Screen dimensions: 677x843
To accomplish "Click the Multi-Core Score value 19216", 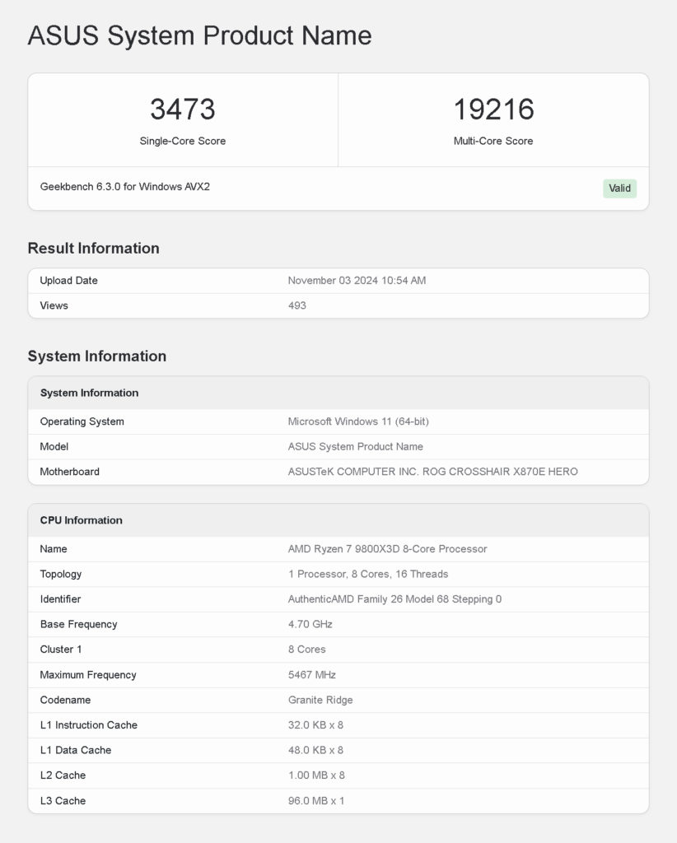I will (x=493, y=109).
